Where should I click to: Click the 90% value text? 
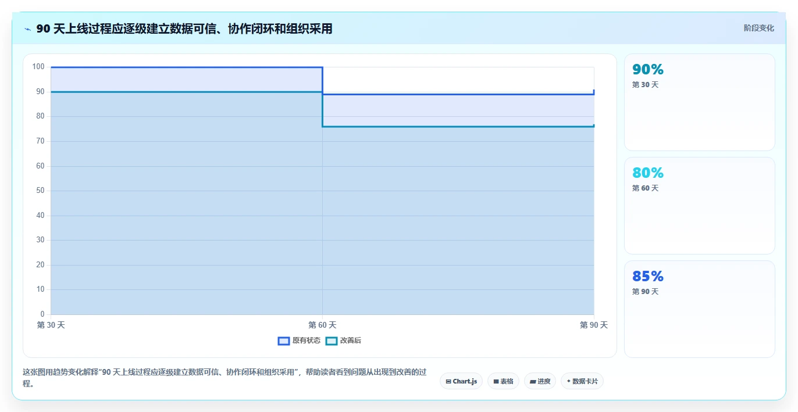click(648, 69)
